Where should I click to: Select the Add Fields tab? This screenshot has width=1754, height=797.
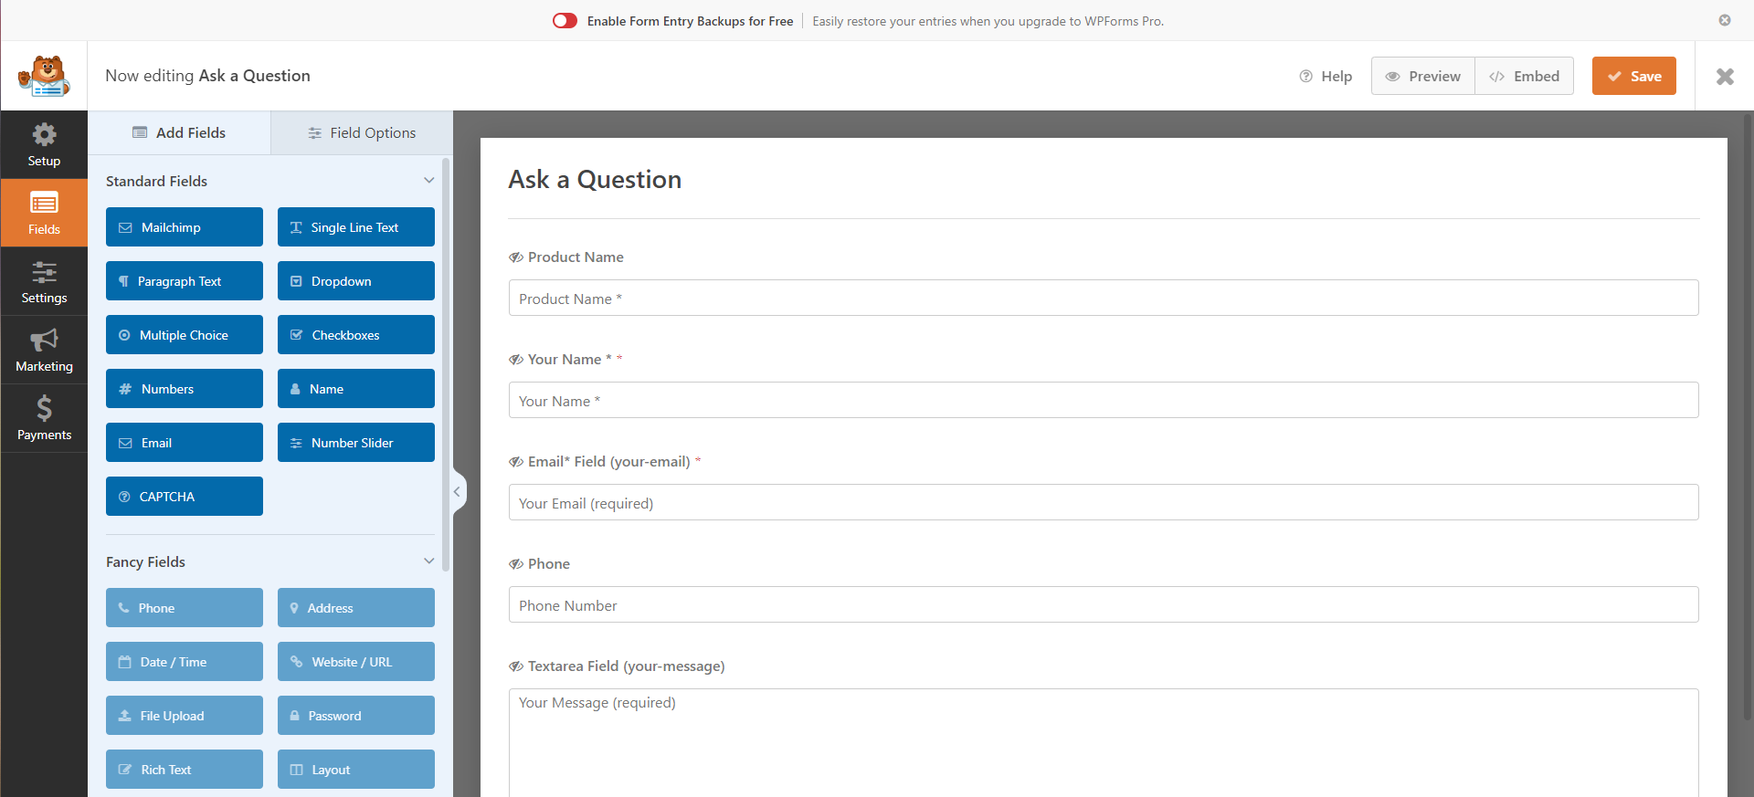coord(179,133)
